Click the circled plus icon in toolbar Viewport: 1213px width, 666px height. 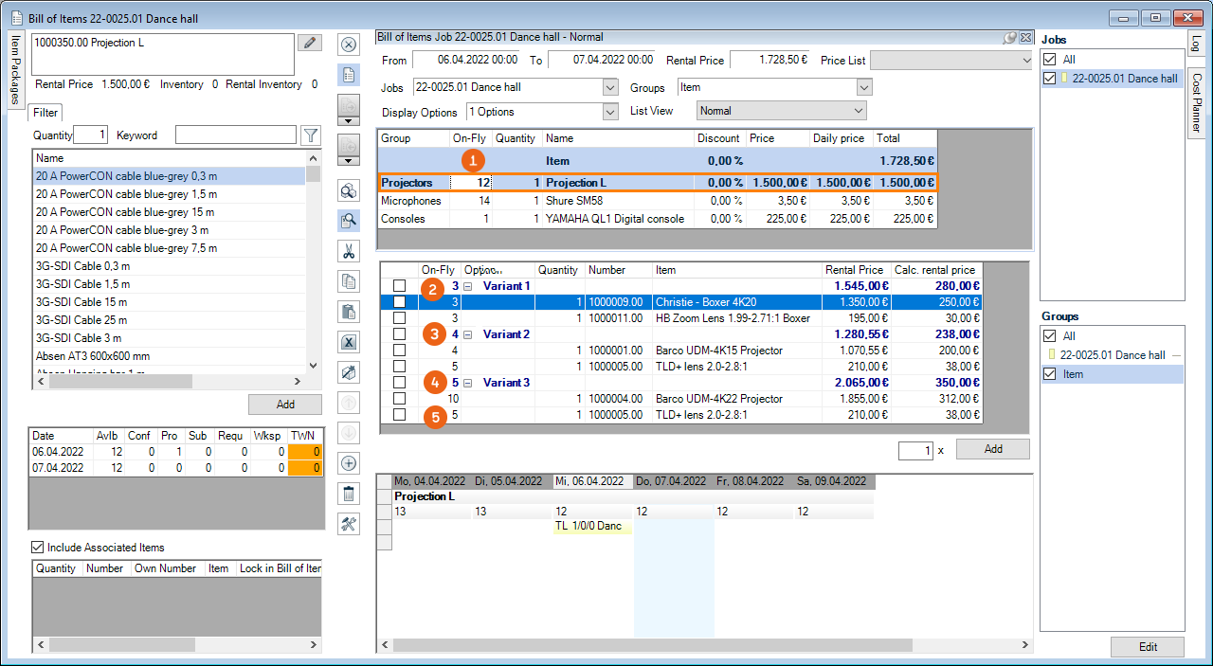[349, 463]
